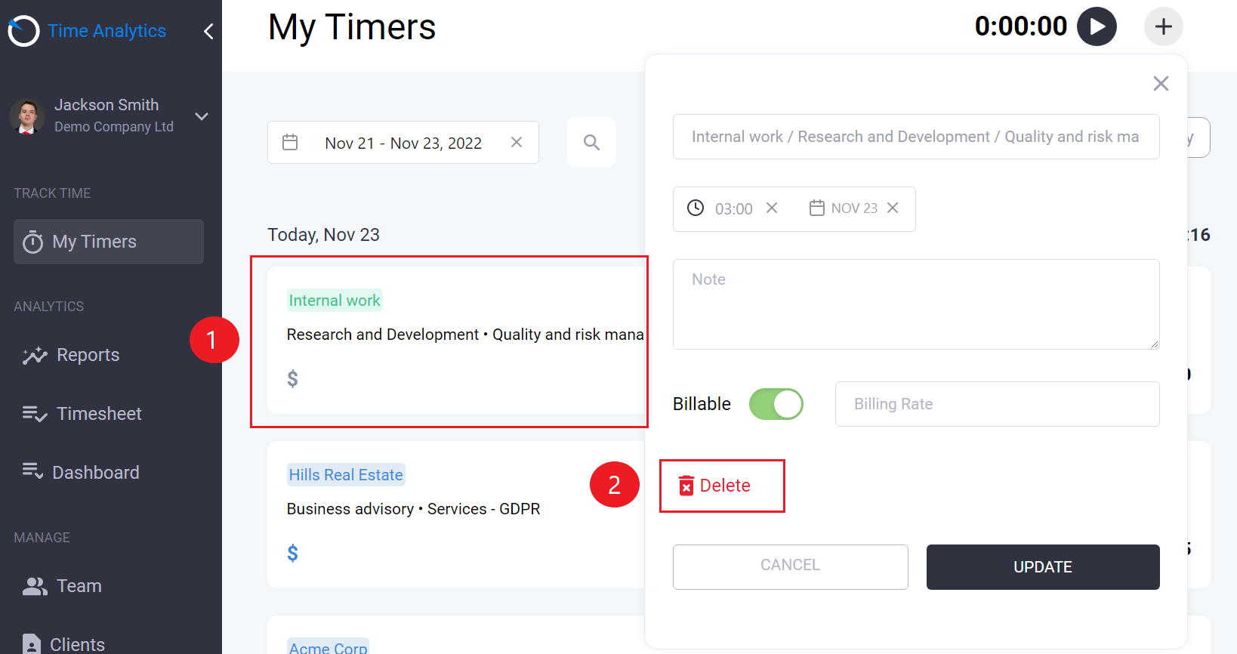
Task: Open the My Timers menu item
Action: click(x=109, y=242)
